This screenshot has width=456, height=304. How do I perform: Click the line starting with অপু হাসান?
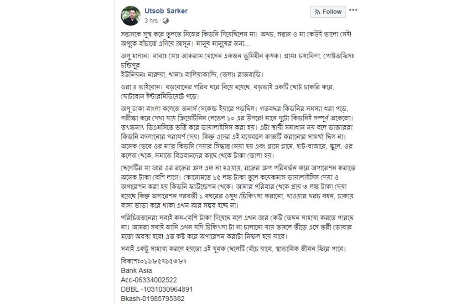[x=237, y=61]
